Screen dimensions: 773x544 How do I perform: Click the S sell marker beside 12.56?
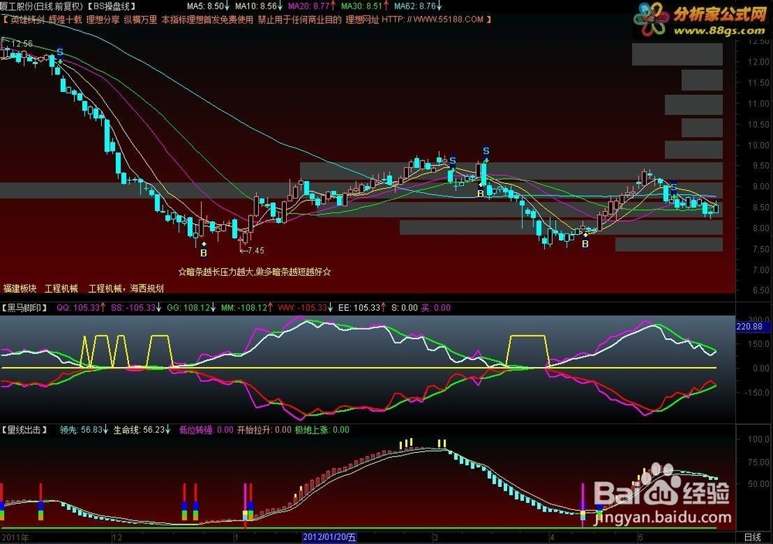pos(60,51)
